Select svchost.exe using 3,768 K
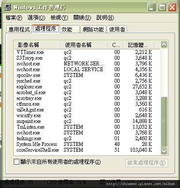Image resolution: width=180 pixels, height=188 pixels. click(87, 133)
